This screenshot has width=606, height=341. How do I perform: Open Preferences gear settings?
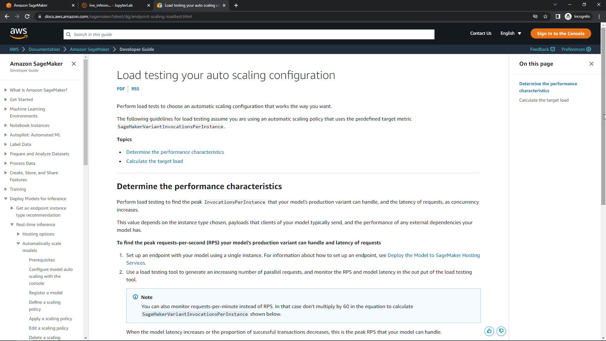tap(576, 49)
